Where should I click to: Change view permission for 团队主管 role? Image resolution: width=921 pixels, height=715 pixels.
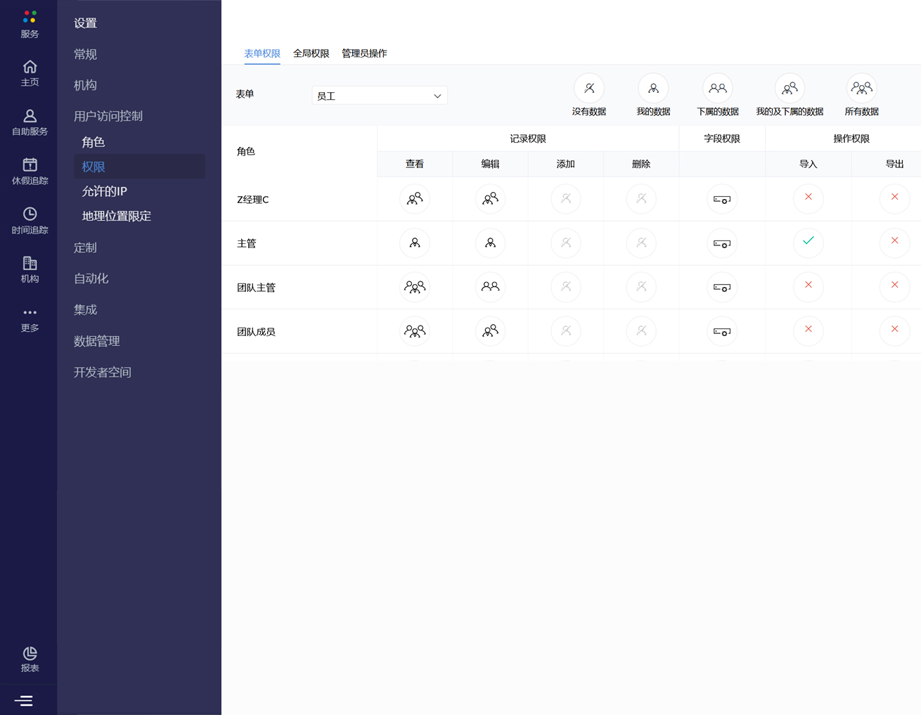[415, 287]
